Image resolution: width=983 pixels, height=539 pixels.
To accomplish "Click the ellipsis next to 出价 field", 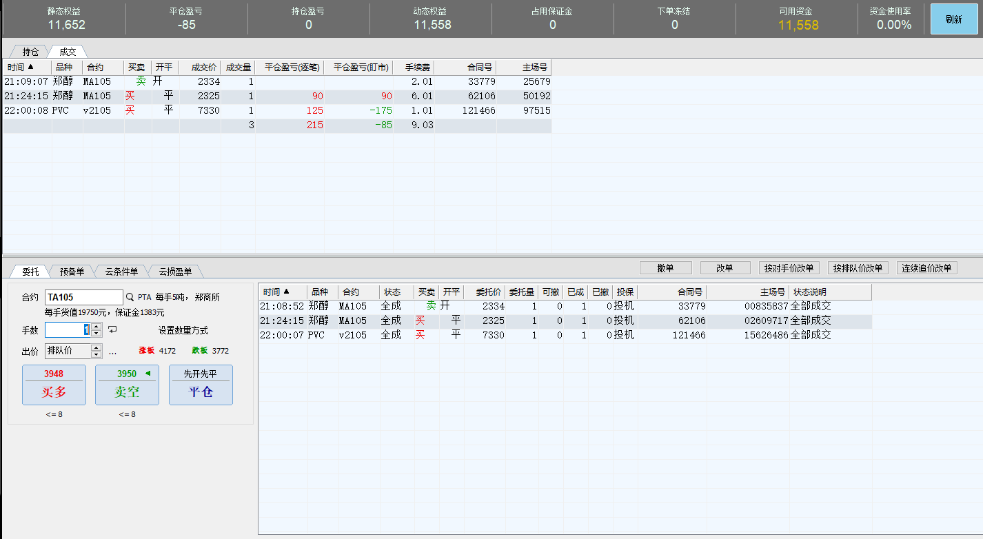I will coord(113,351).
